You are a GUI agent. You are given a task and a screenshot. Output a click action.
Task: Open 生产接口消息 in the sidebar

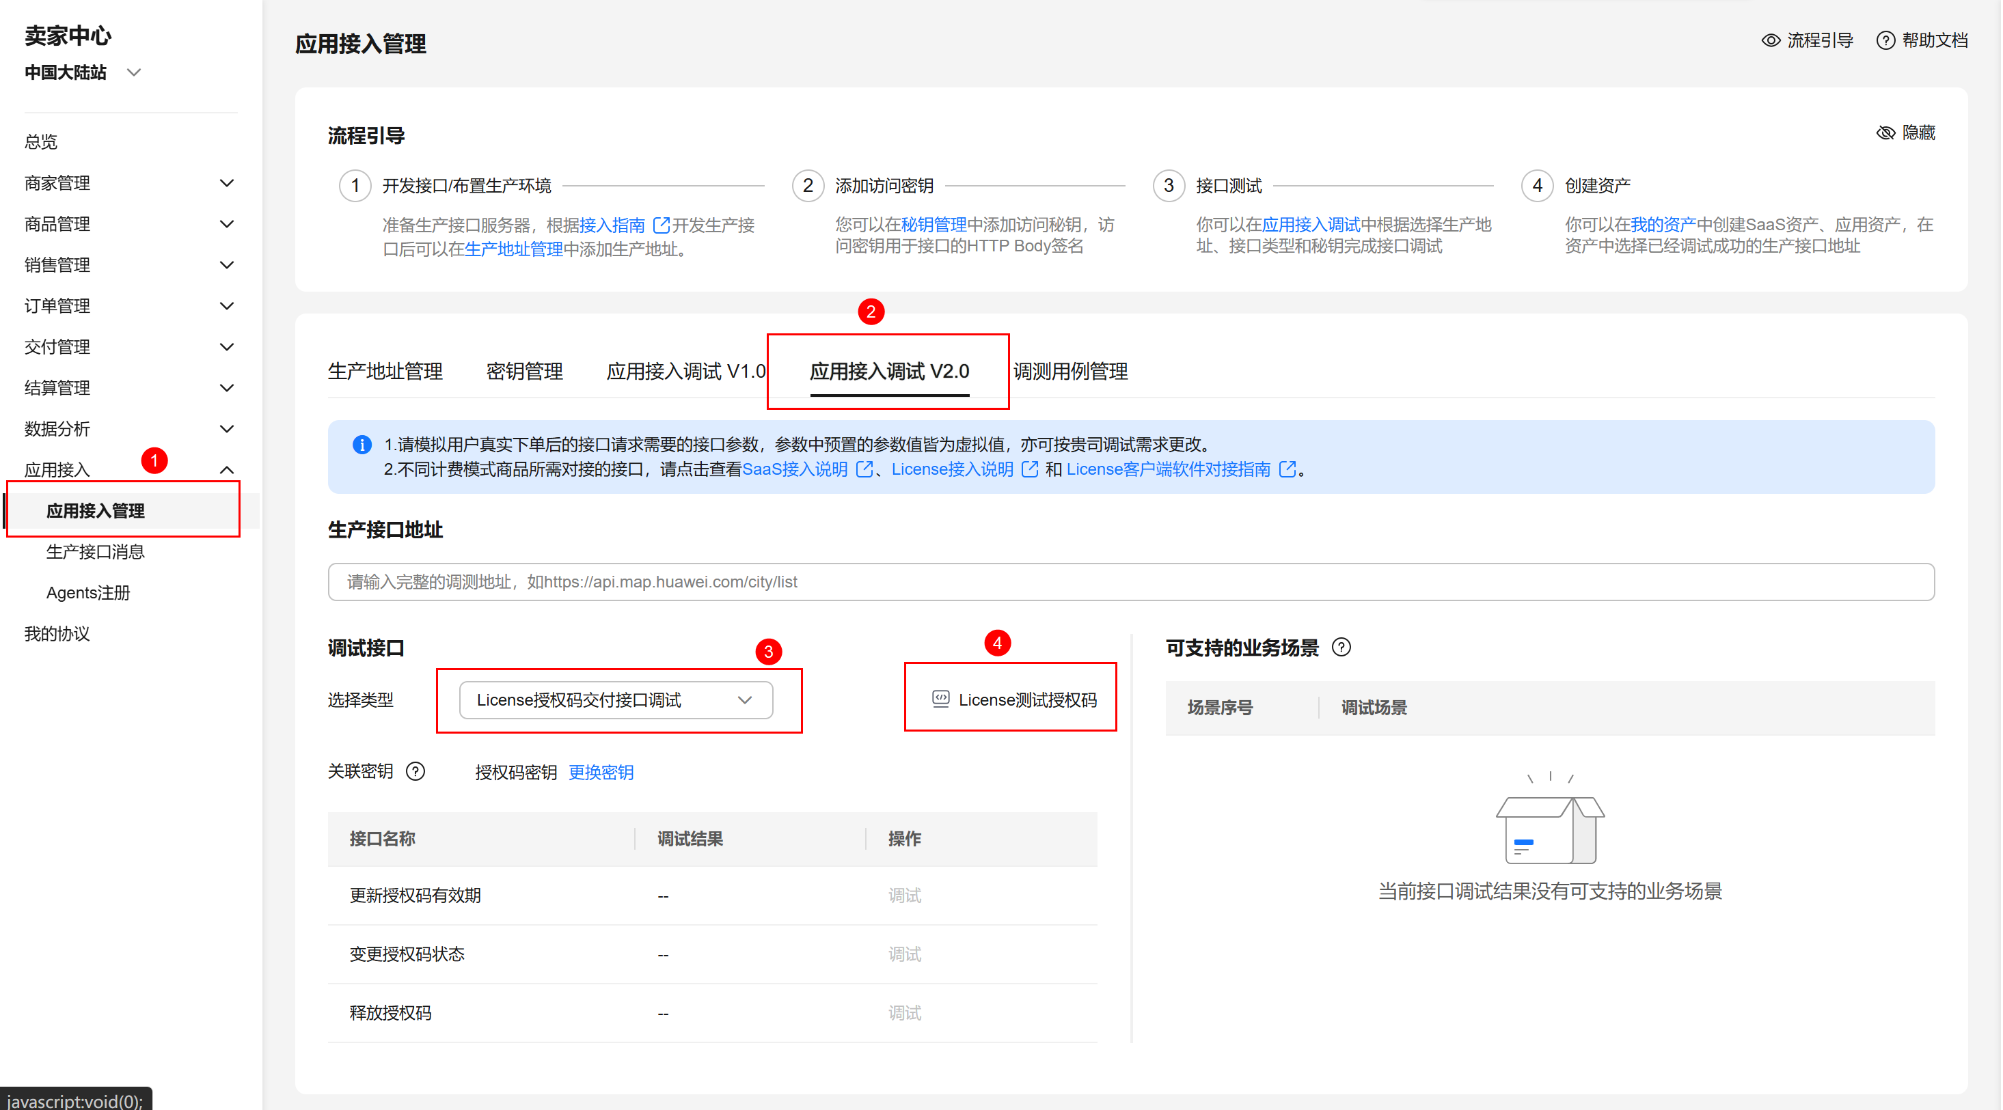point(95,552)
